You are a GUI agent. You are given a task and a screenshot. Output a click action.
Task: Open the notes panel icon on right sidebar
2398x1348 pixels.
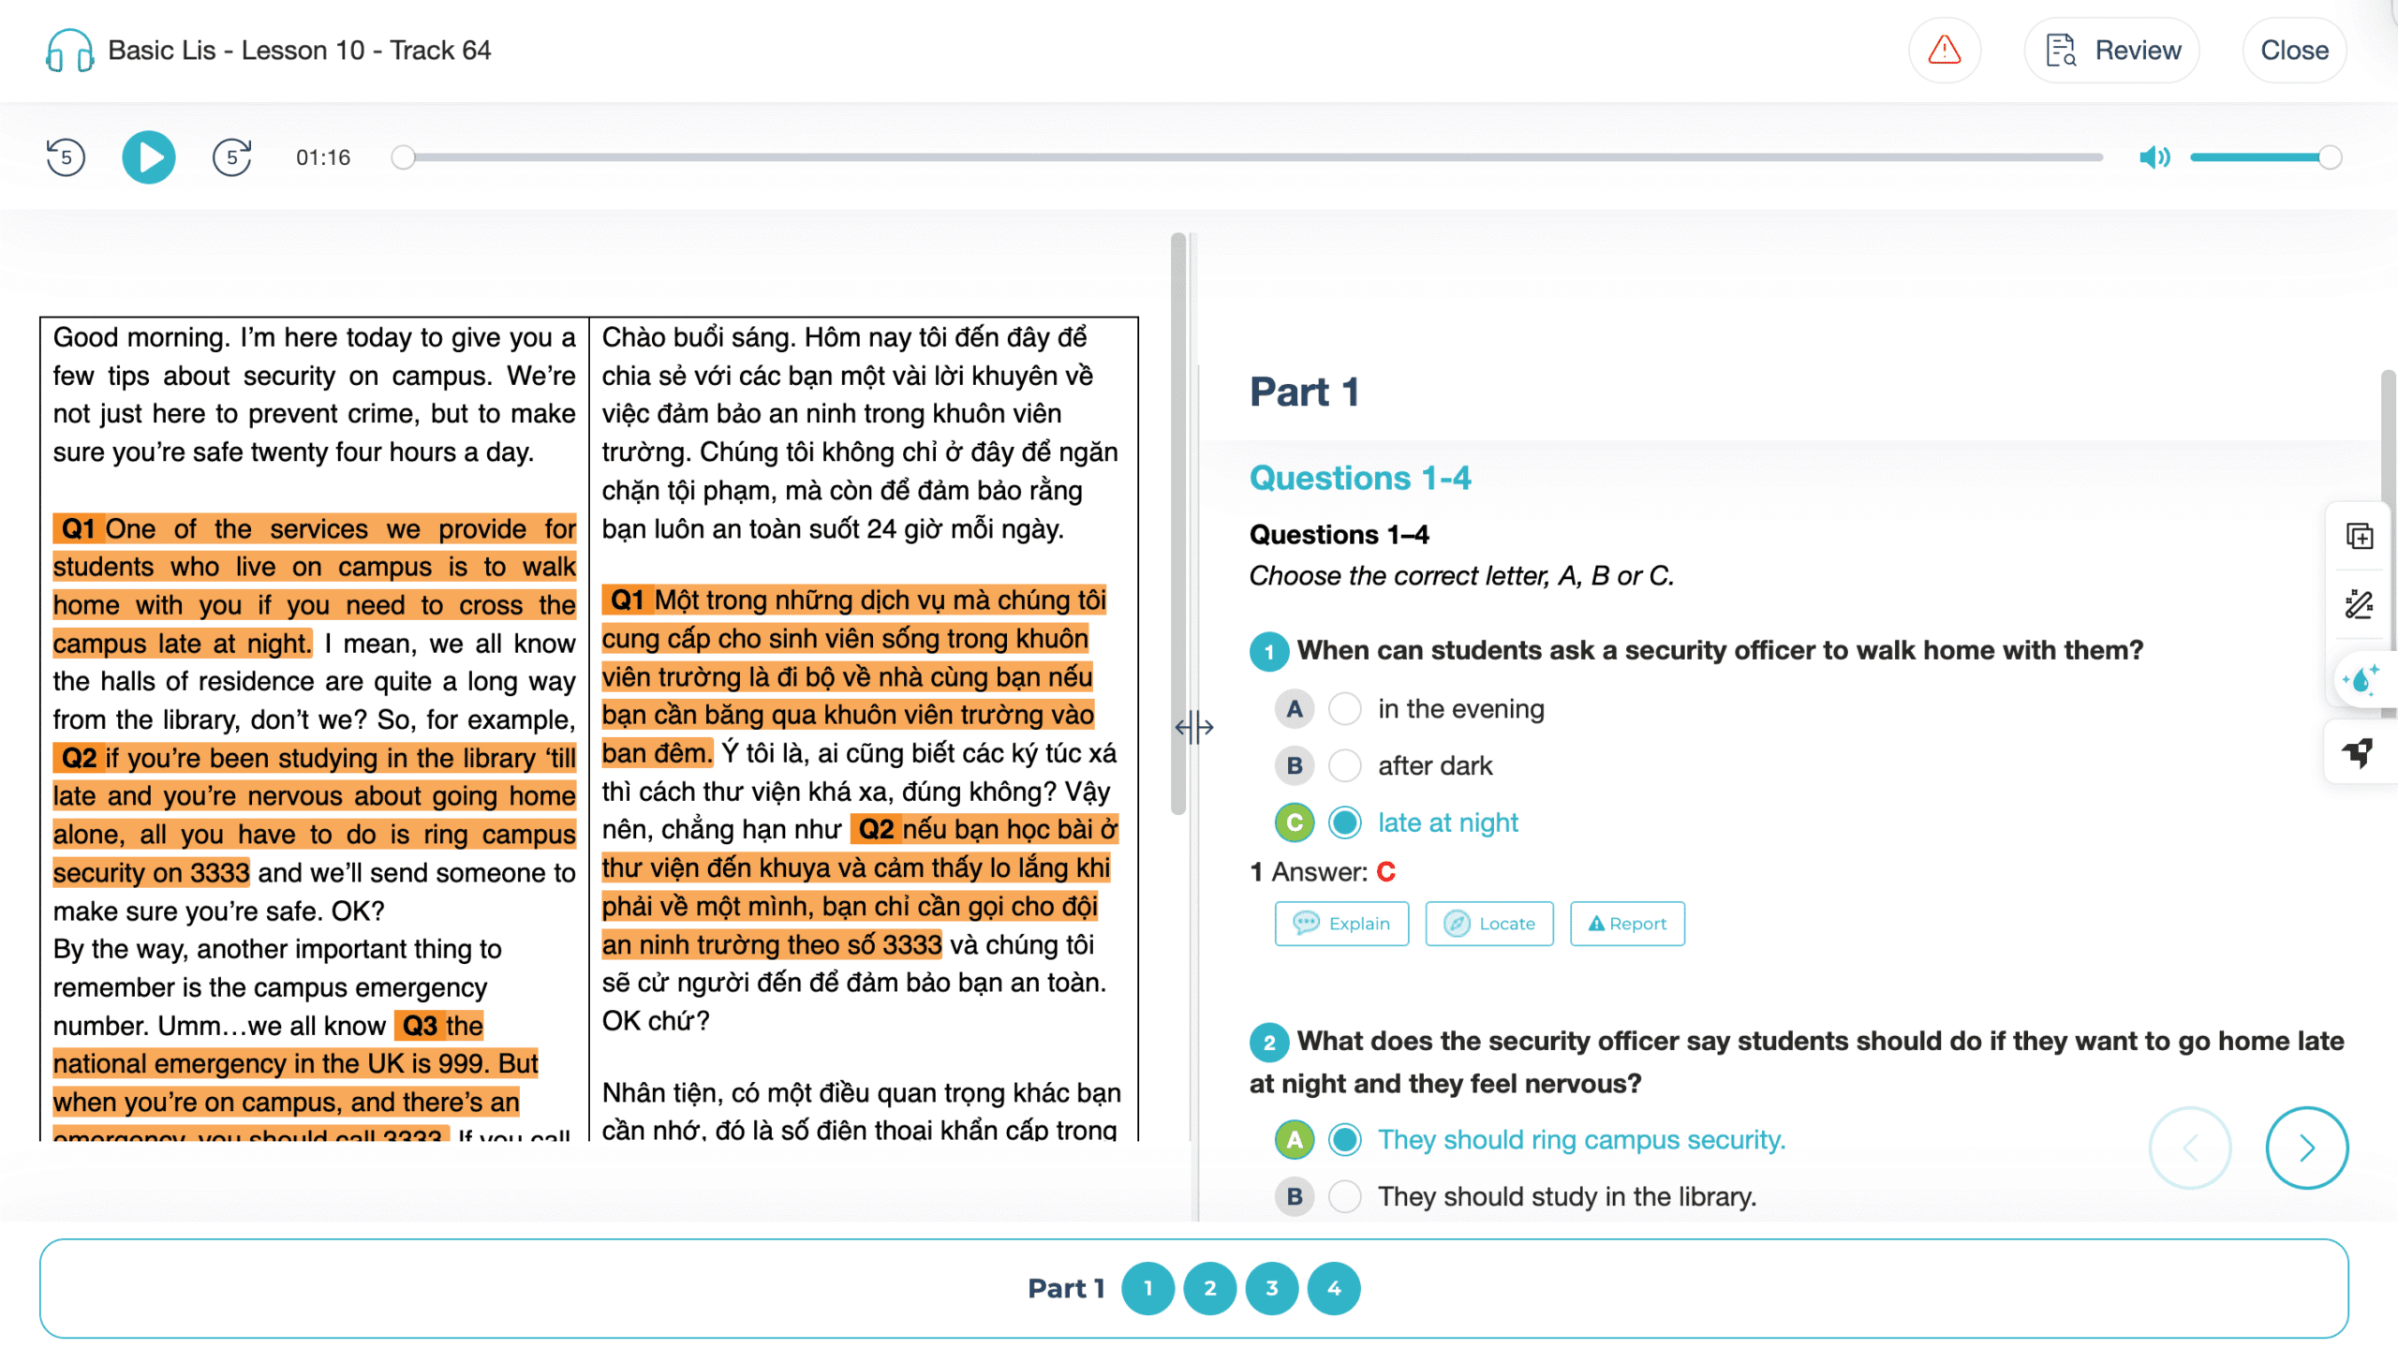click(x=2359, y=537)
